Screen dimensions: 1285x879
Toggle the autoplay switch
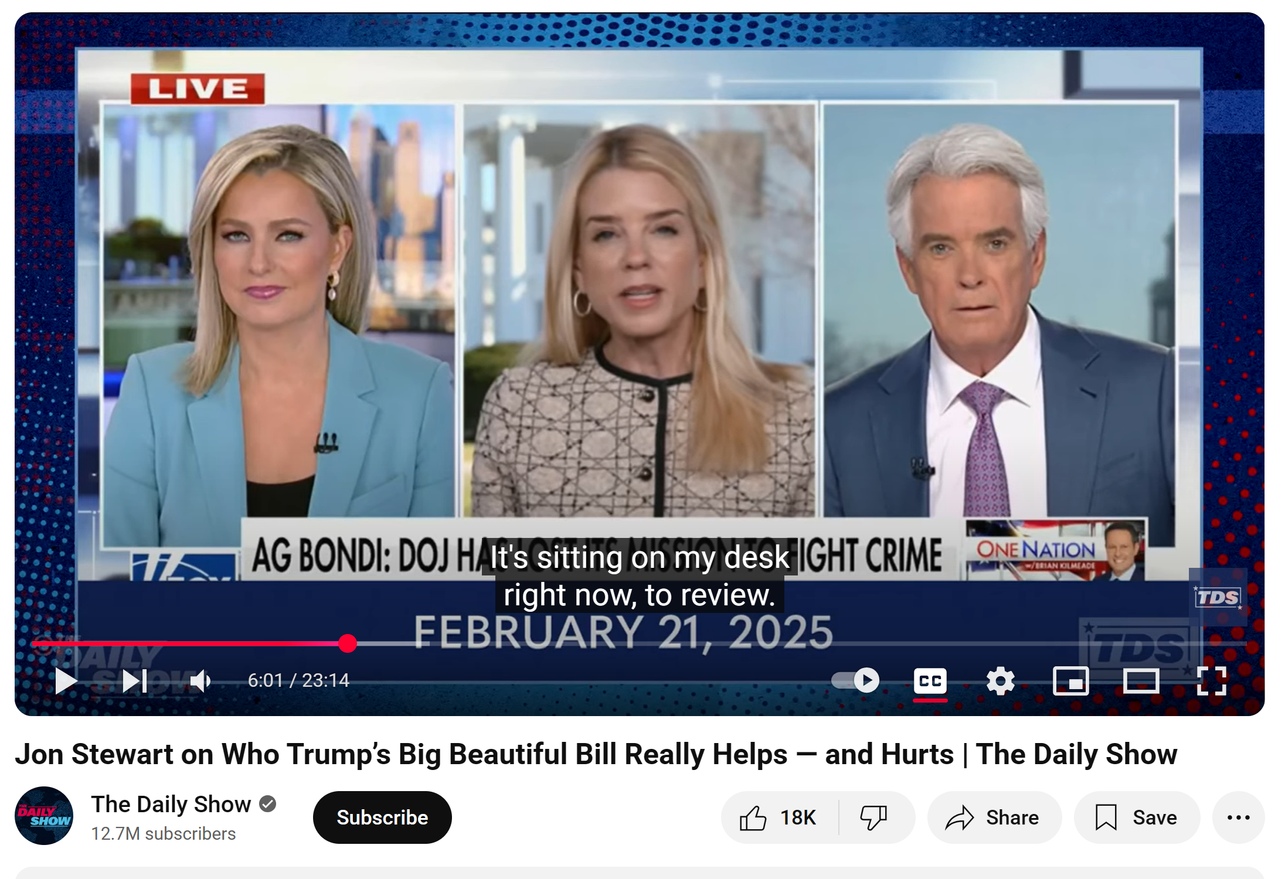(855, 680)
